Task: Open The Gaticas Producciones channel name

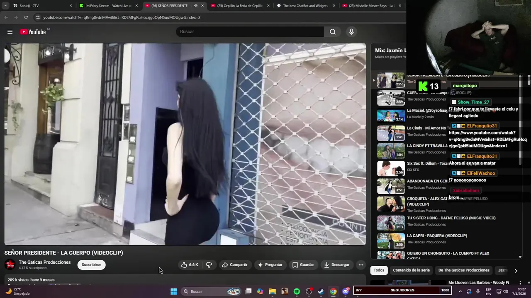Action: [x=45, y=262]
